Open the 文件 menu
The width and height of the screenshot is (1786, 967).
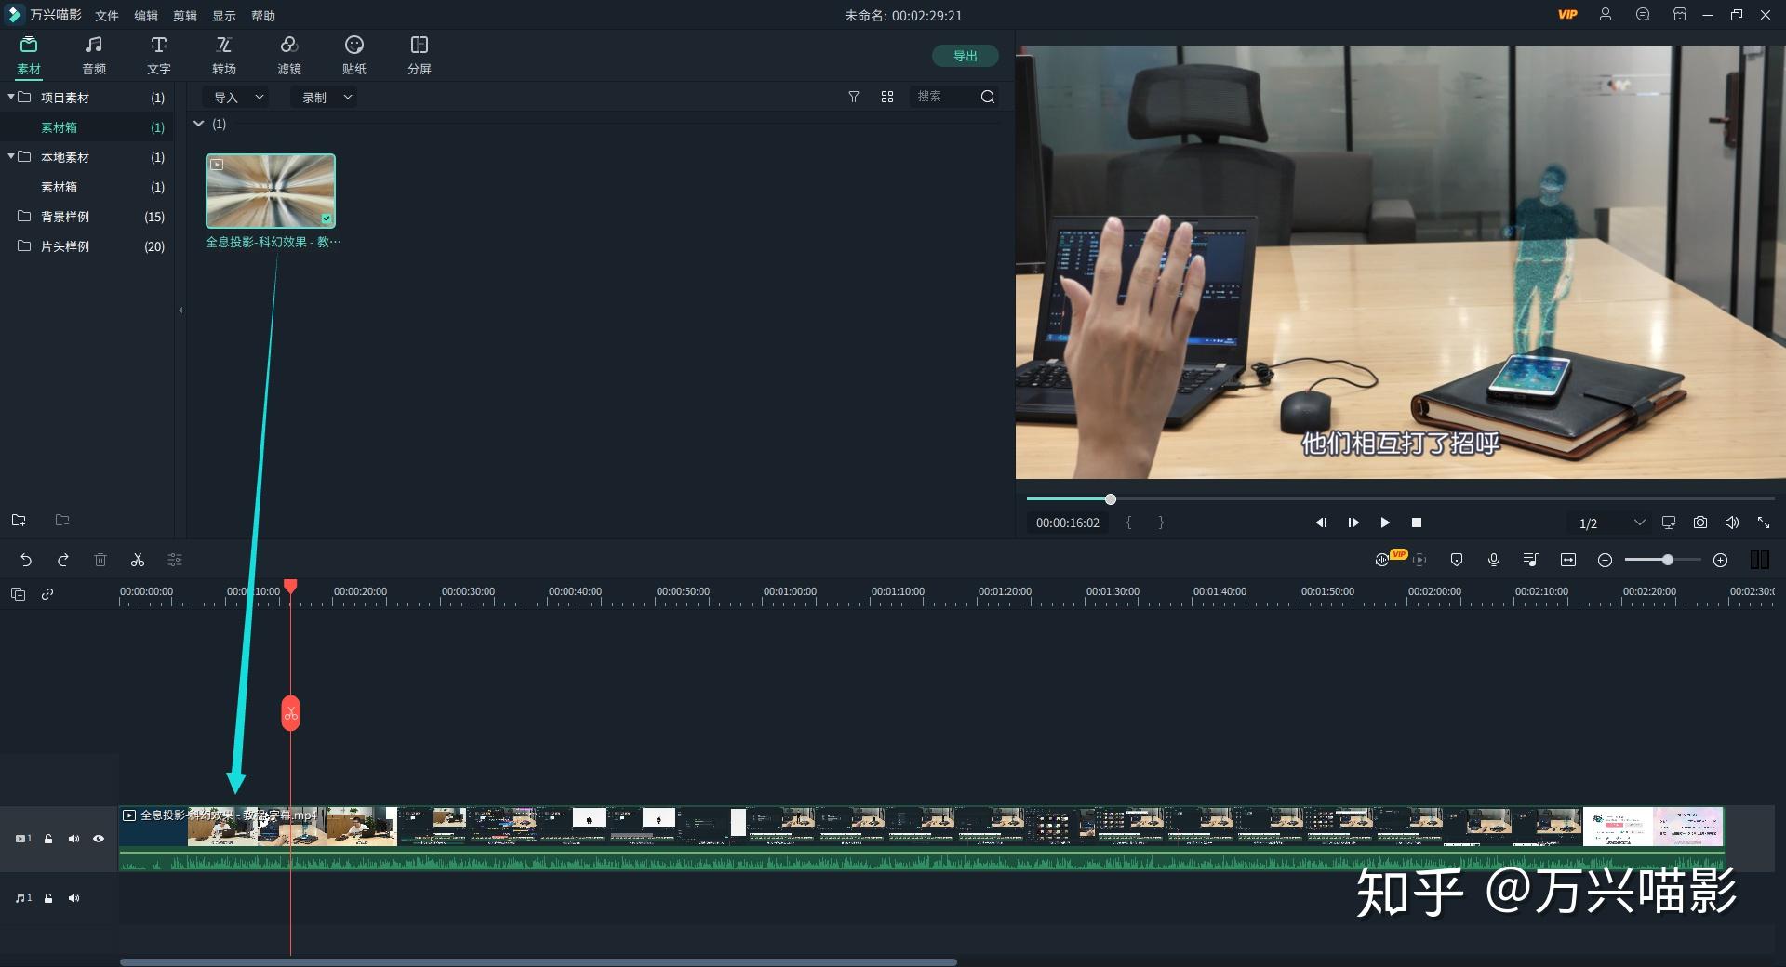click(107, 16)
